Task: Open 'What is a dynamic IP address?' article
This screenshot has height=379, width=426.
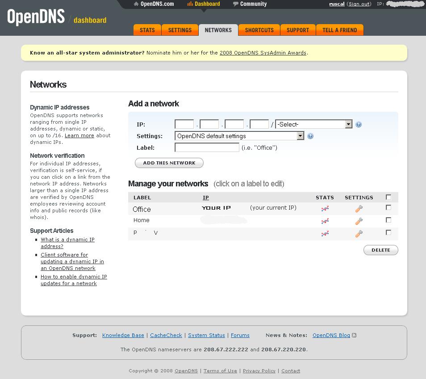Action: (x=67, y=243)
